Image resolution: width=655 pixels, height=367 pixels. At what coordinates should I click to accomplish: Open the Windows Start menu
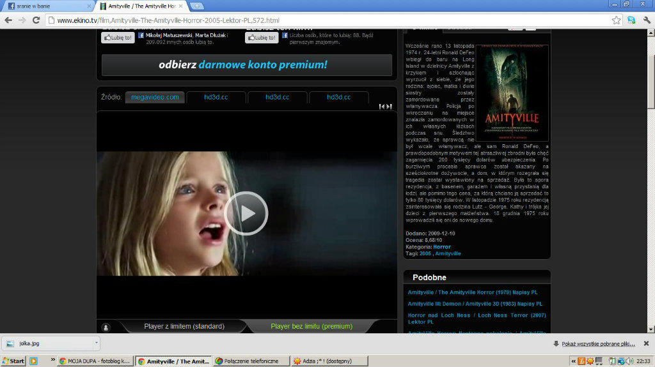(13, 361)
